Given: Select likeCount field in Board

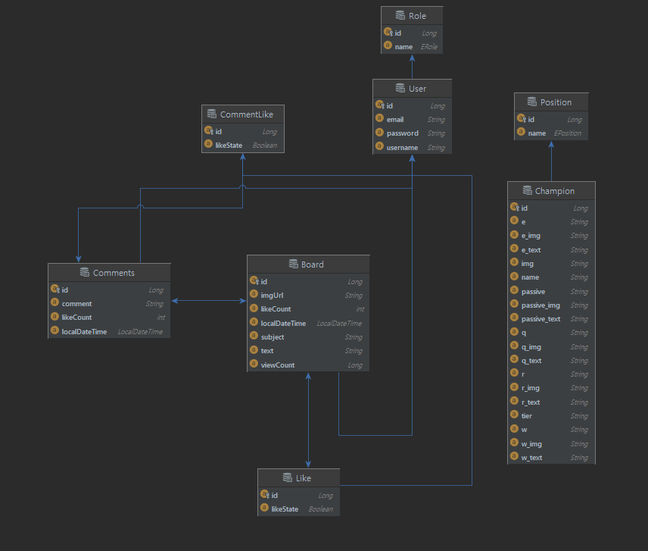Looking at the screenshot, I should [x=308, y=309].
